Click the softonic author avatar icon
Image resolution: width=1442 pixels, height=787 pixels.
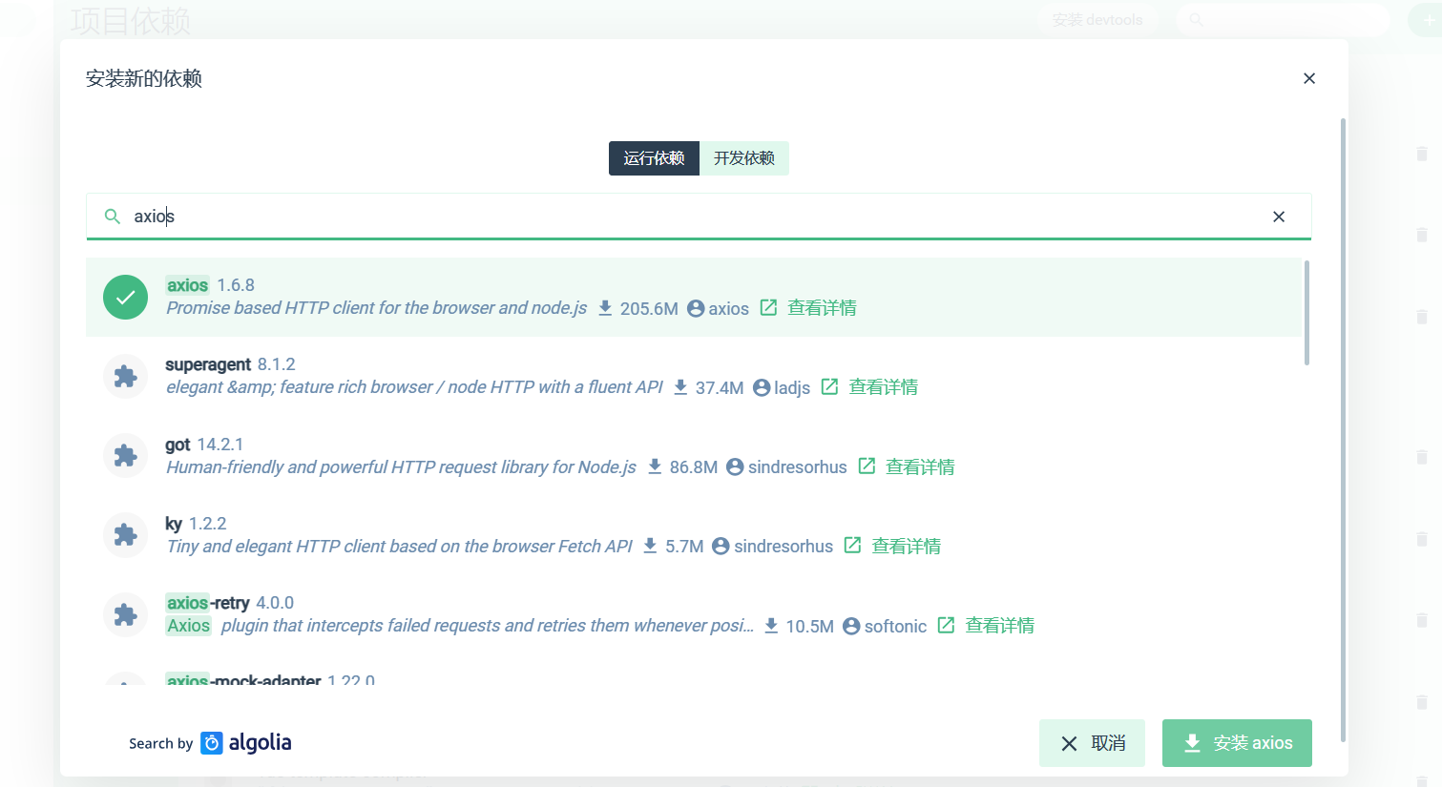click(851, 626)
